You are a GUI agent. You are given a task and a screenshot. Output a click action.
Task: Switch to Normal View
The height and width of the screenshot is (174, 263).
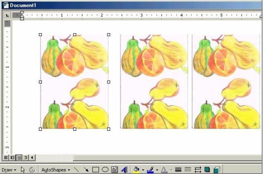coord(6,158)
